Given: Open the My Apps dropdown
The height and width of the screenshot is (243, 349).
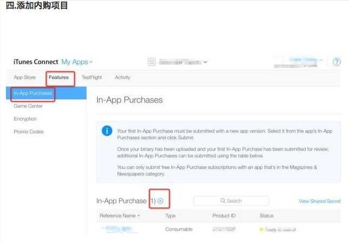Looking at the screenshot, I should point(77,62).
